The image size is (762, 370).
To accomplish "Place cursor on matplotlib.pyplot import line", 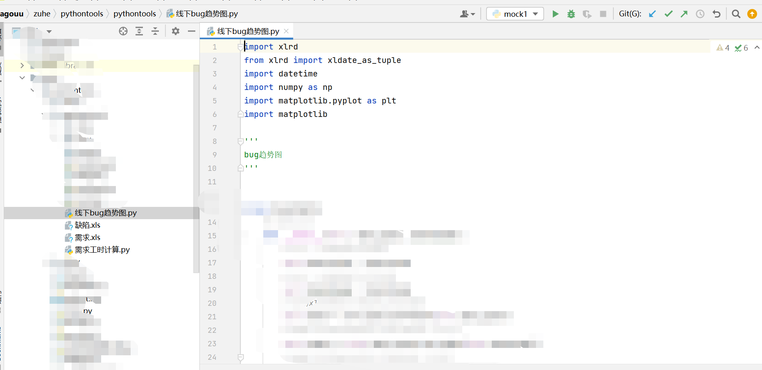I will 320,101.
